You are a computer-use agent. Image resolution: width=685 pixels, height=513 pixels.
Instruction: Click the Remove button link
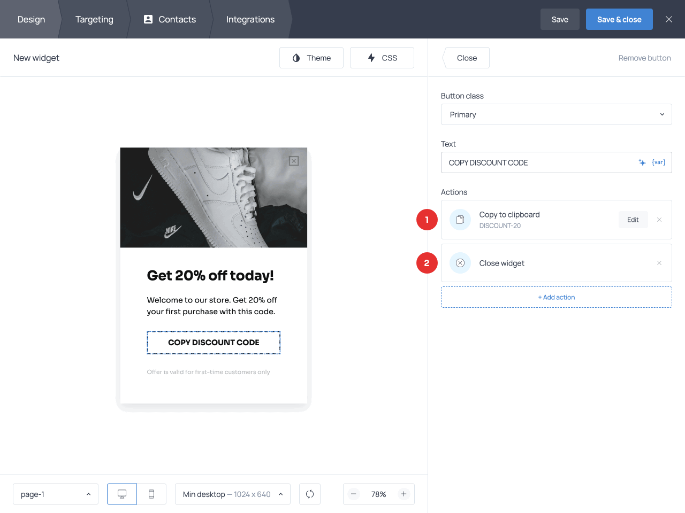coord(644,58)
